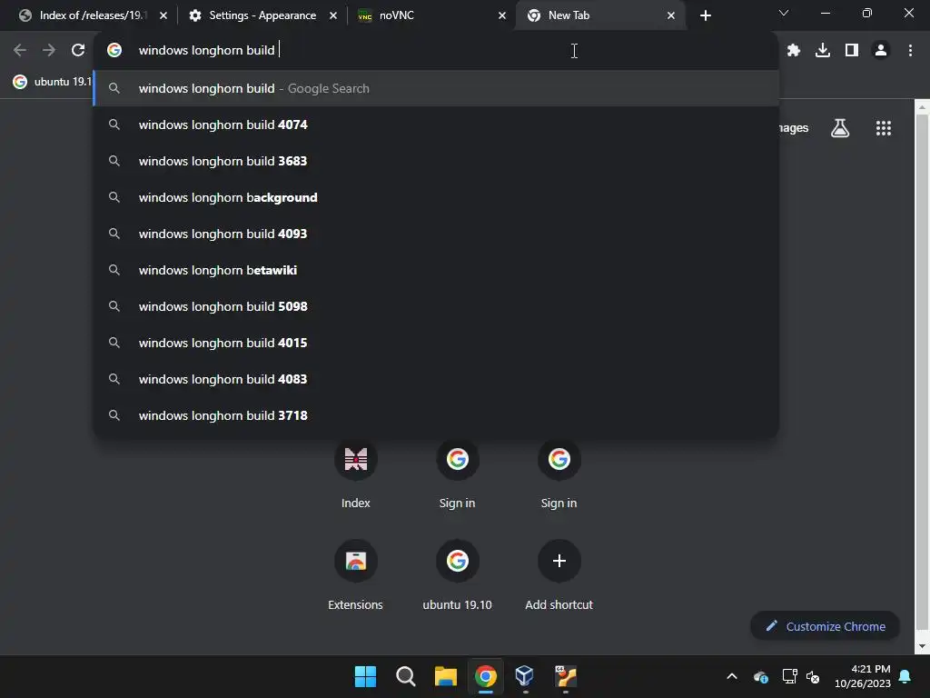The height and width of the screenshot is (698, 930).
Task: Choose suggestion 'windows longhorn build 3683'
Action: point(437,161)
